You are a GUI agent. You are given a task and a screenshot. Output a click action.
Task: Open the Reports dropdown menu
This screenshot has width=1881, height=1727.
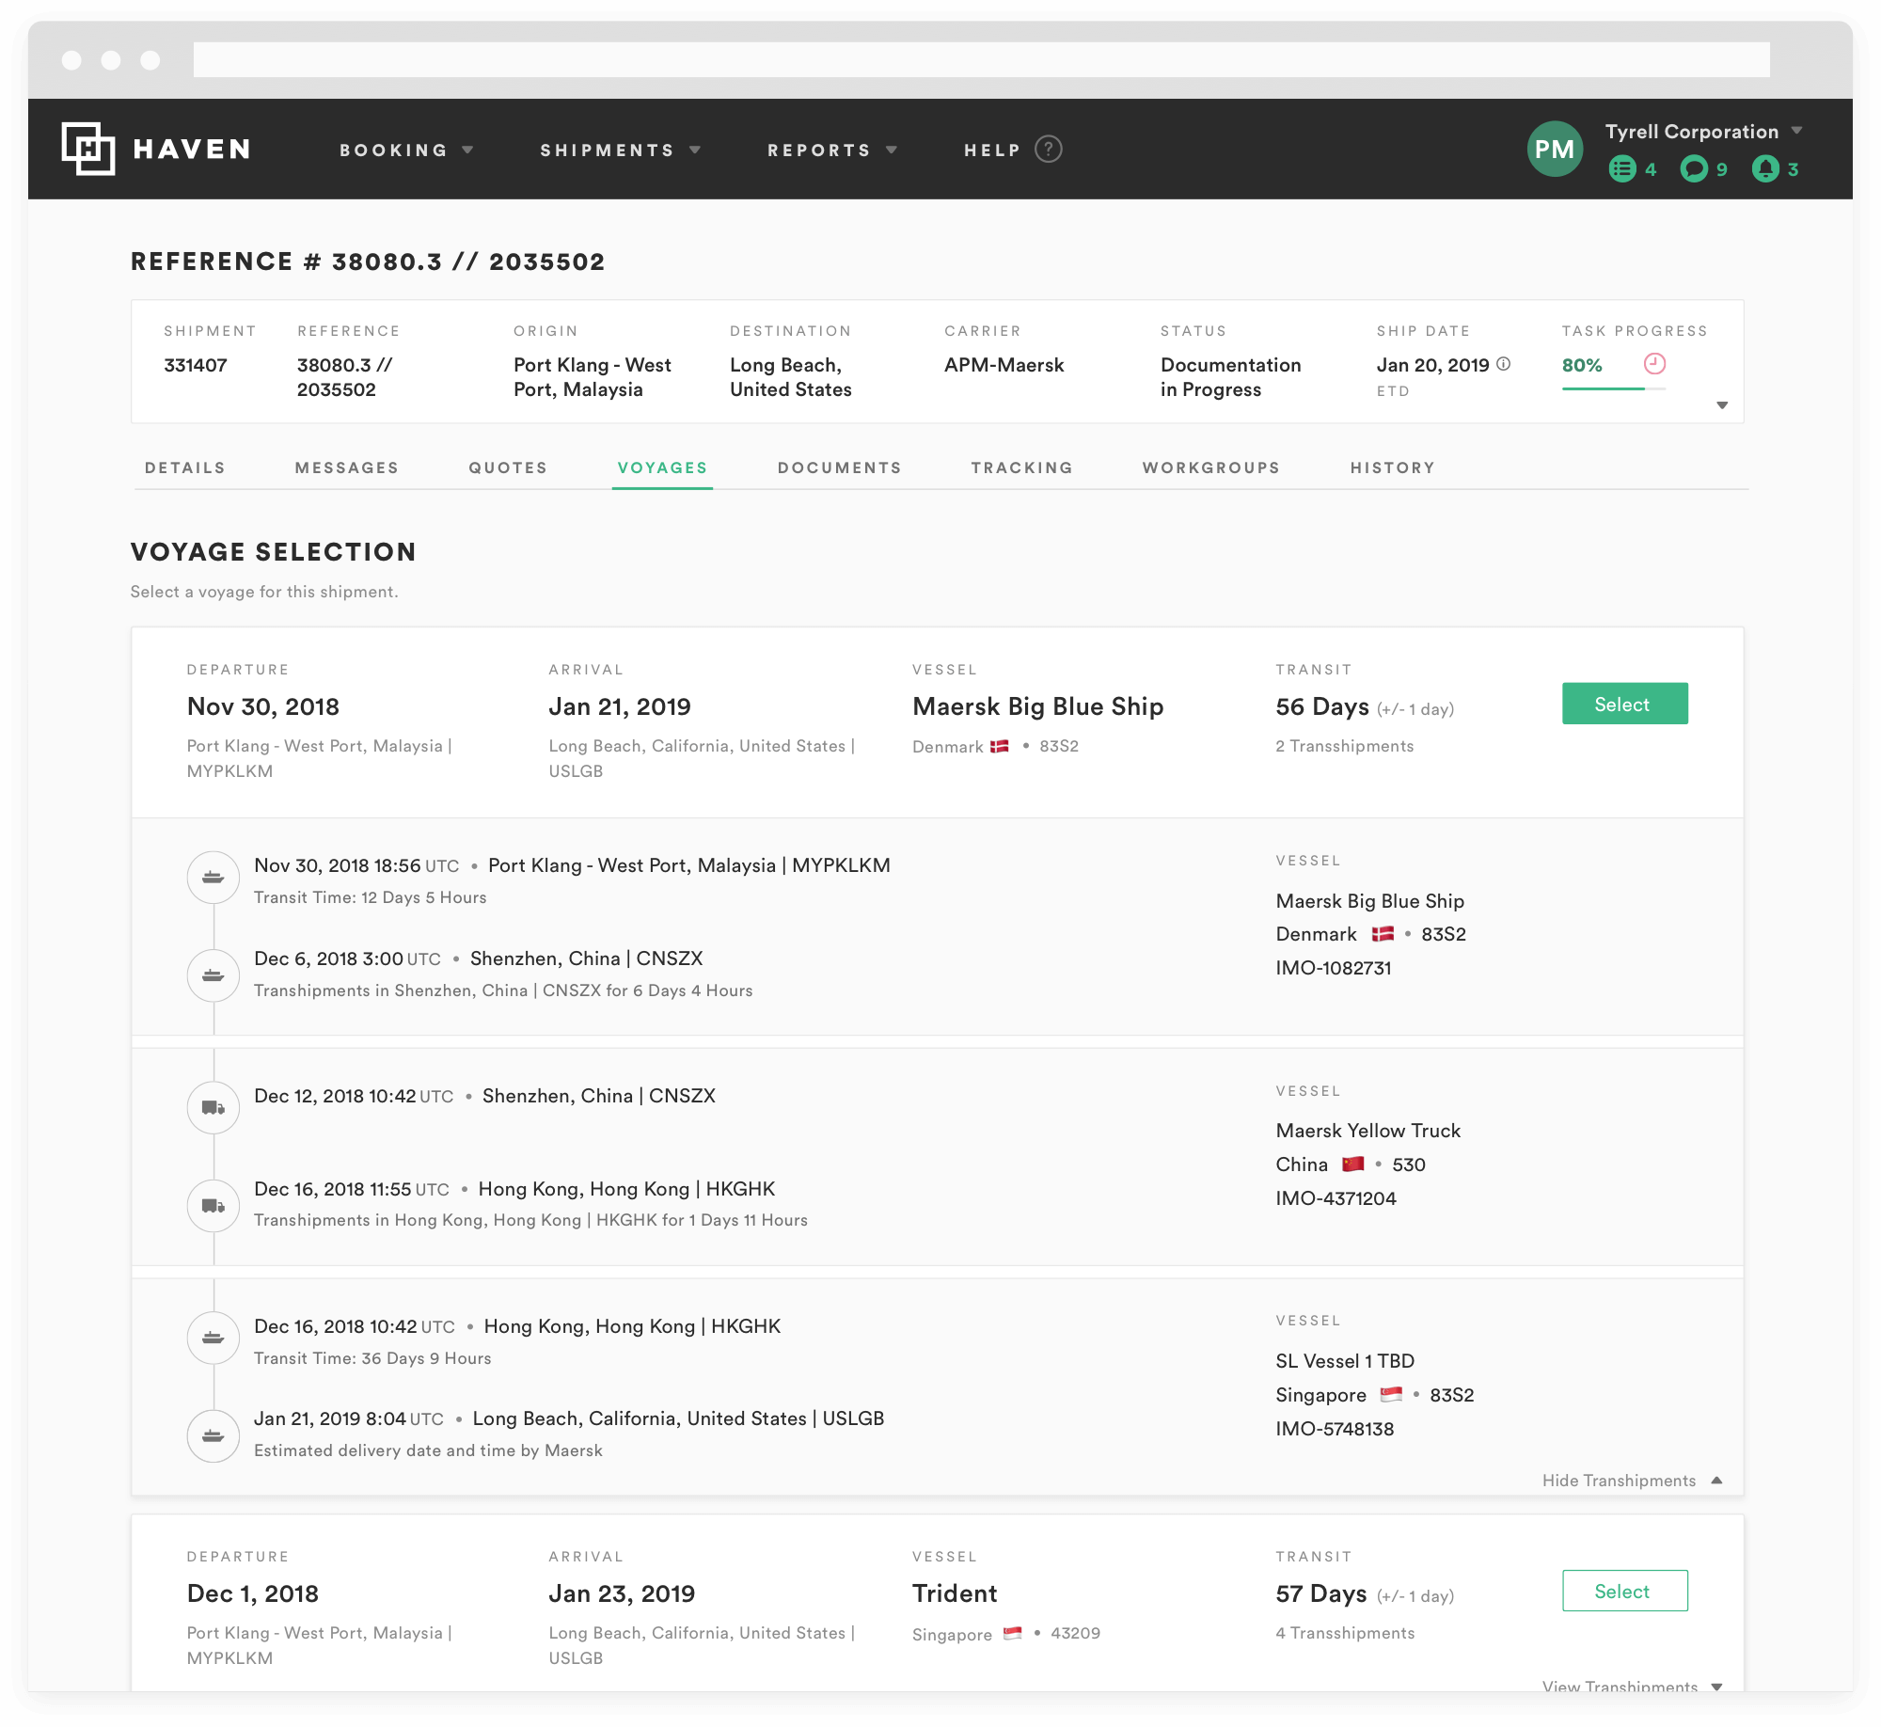(x=832, y=151)
